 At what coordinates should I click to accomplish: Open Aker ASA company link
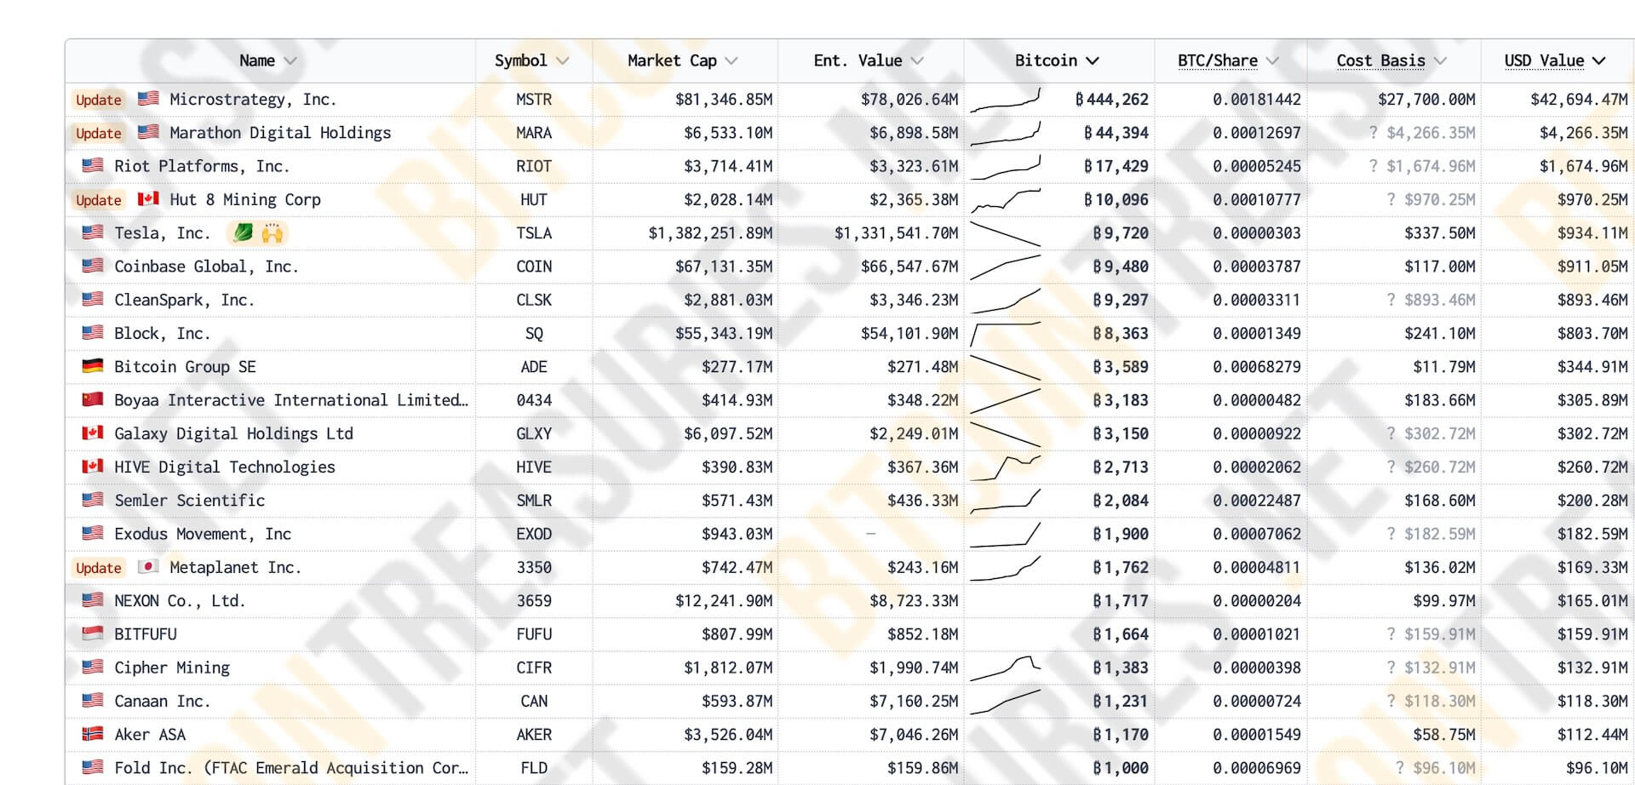click(x=150, y=735)
